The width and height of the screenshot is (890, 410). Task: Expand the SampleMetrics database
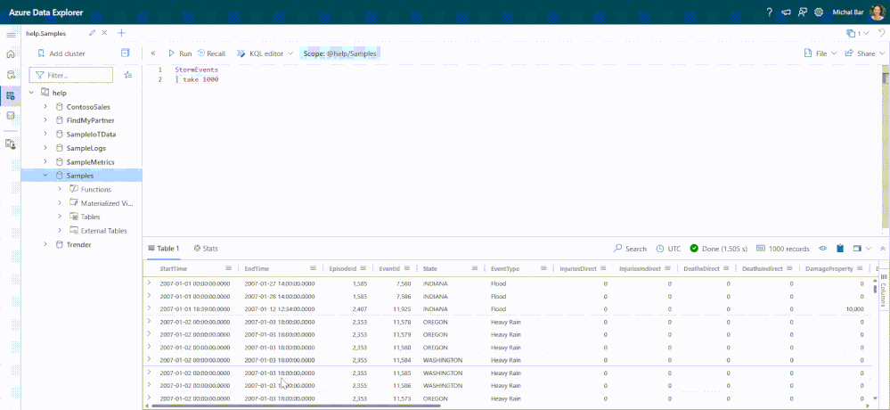pyautogui.click(x=45, y=162)
